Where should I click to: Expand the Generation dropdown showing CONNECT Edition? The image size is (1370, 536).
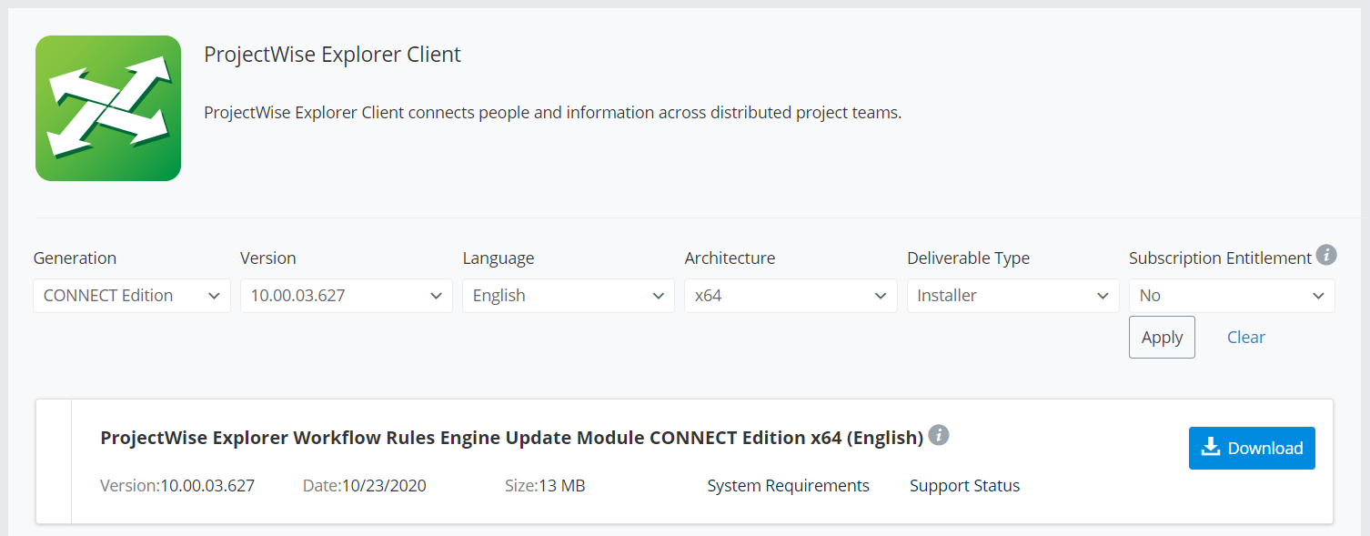click(131, 296)
